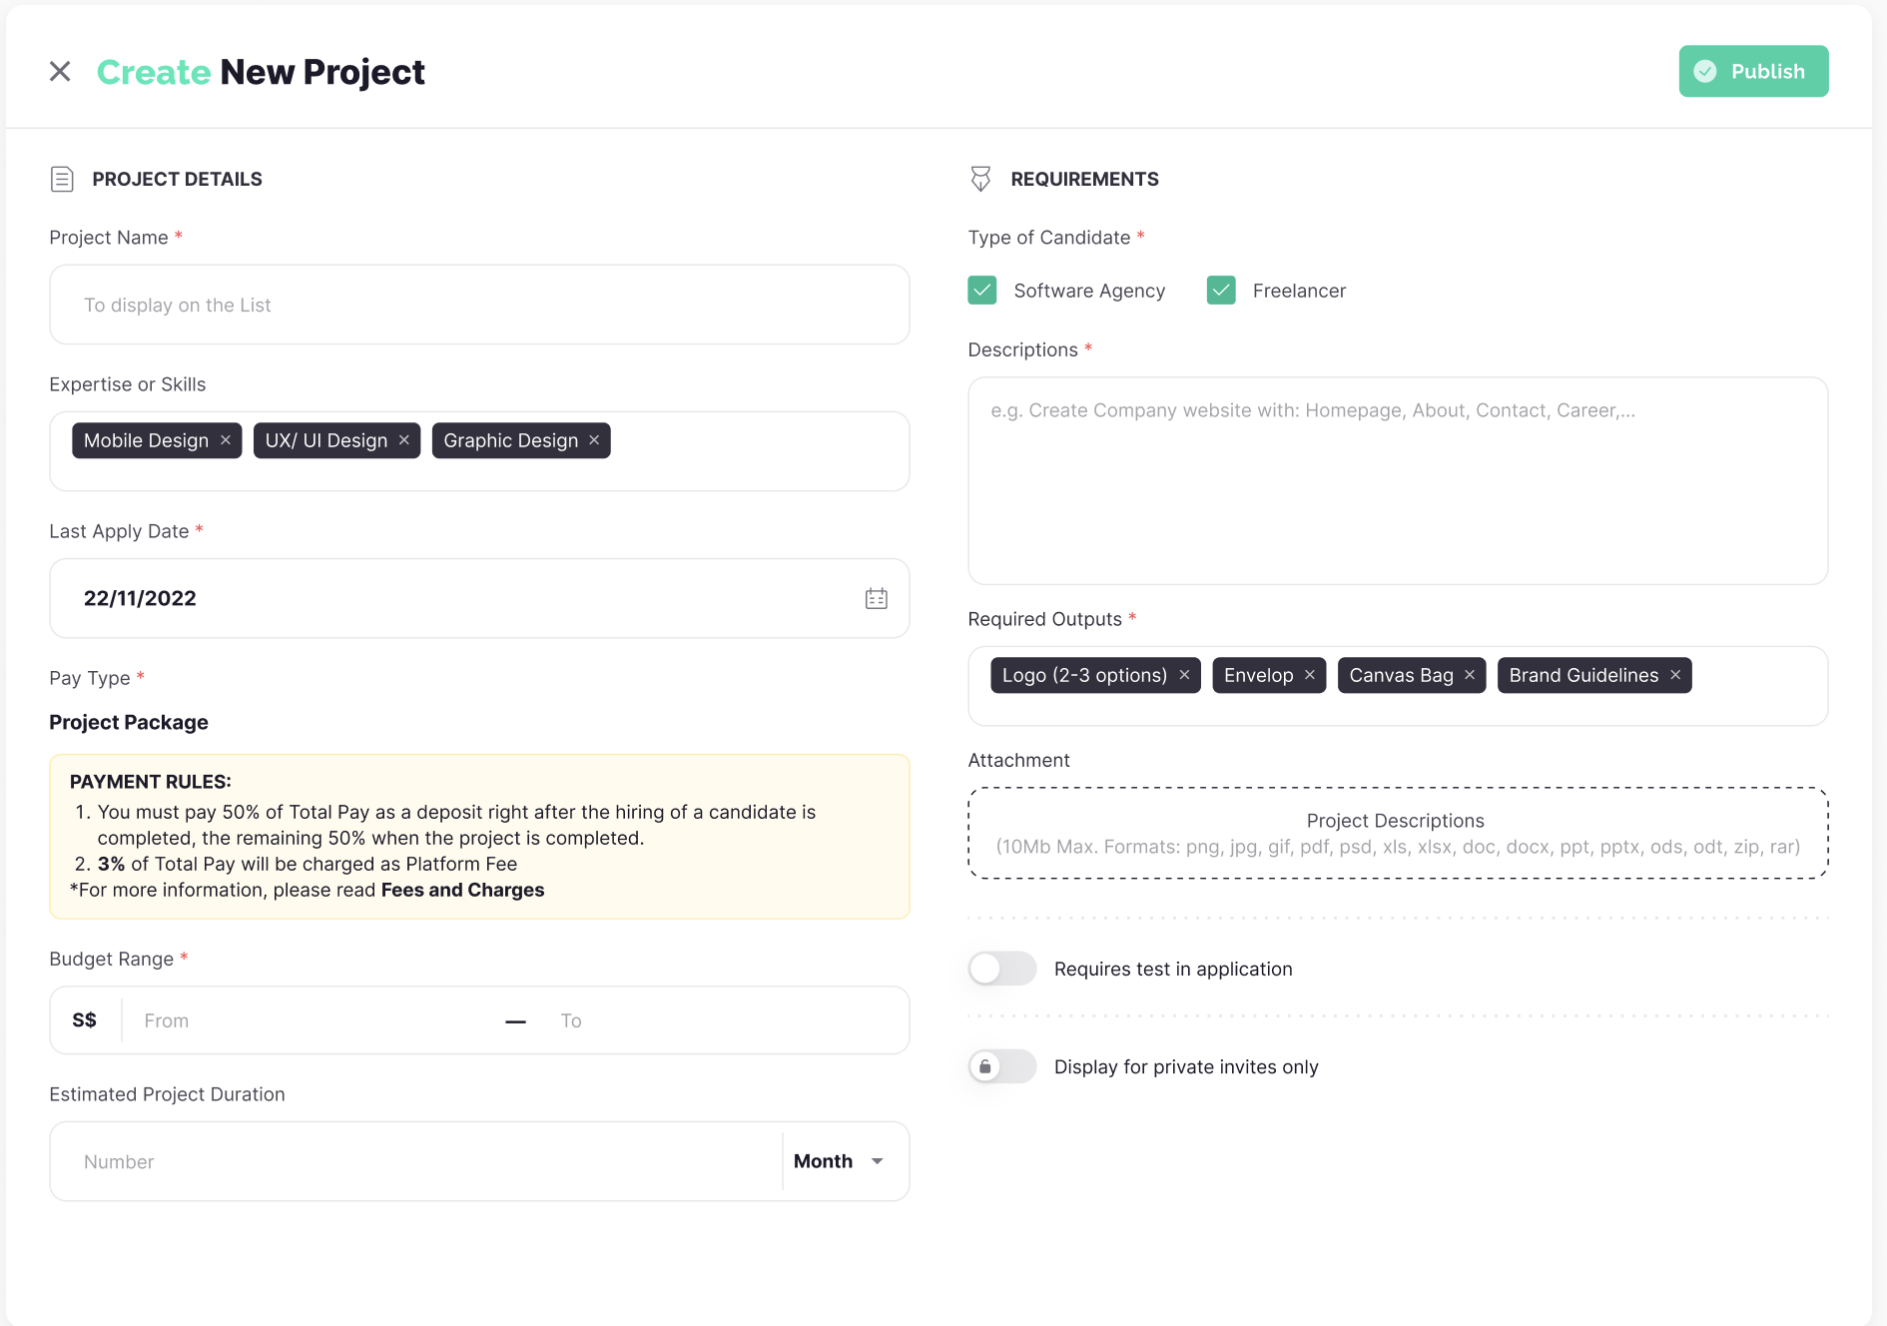Uncheck the Software Agency checkbox
This screenshot has width=1887, height=1326.
982,291
